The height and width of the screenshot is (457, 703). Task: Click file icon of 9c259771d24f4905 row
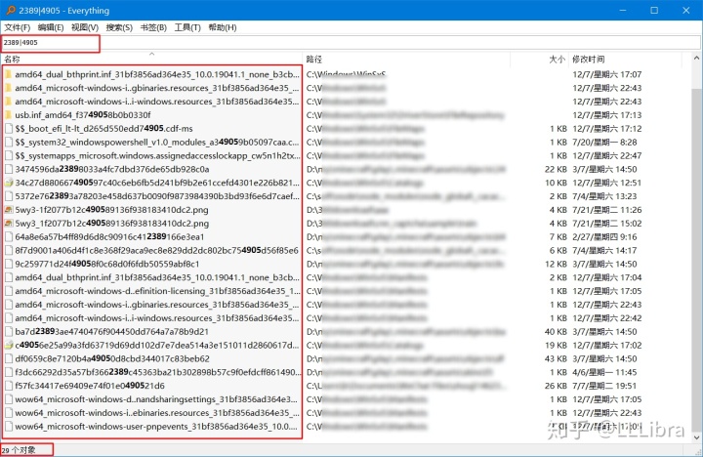point(9,265)
